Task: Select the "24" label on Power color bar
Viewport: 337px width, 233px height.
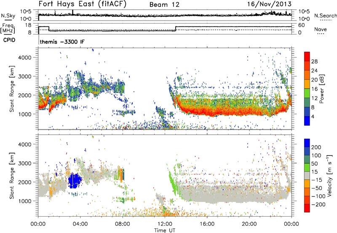Action: pos(314,71)
